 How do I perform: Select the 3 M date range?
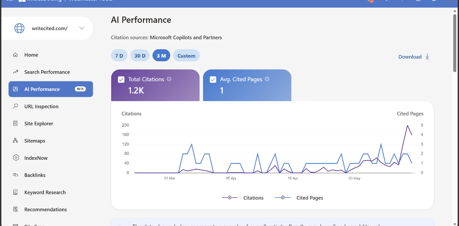point(161,55)
